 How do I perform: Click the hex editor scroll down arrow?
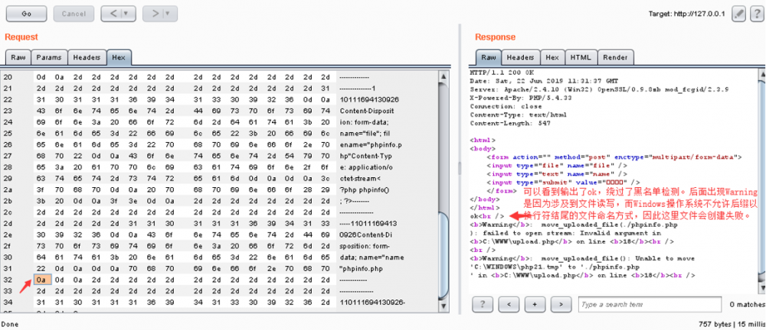click(444, 306)
